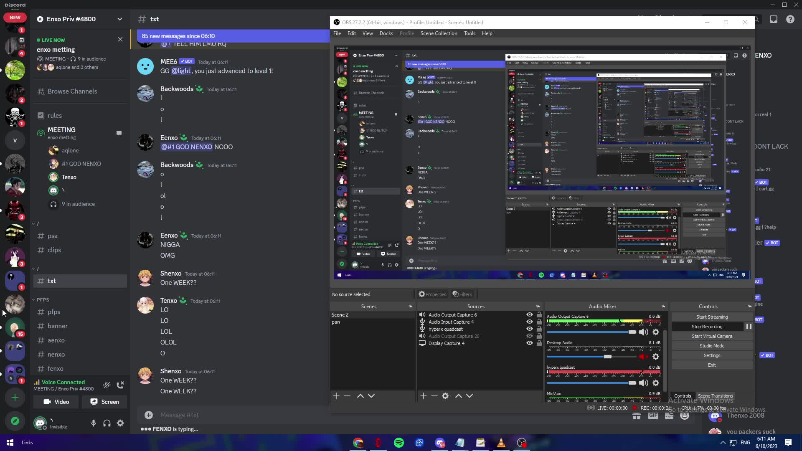Mute Discord microphone in user panel
Viewport: 802px width, 451px height.
click(94, 423)
